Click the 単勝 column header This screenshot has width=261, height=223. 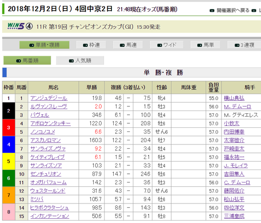click(x=91, y=87)
